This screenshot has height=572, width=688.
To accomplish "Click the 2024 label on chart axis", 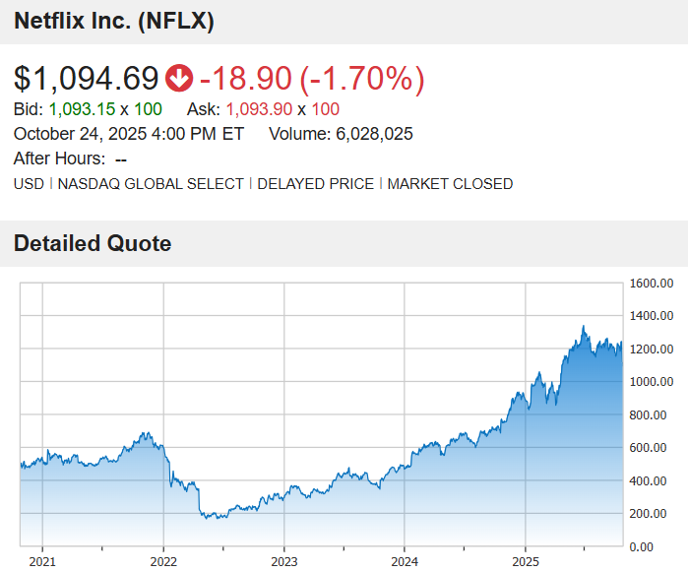I will (x=404, y=561).
